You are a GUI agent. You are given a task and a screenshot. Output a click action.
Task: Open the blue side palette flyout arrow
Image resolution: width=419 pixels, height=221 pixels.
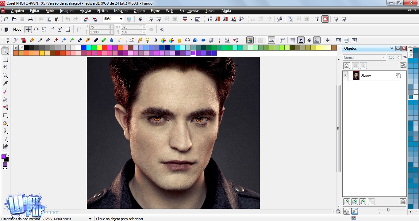pos(411,50)
